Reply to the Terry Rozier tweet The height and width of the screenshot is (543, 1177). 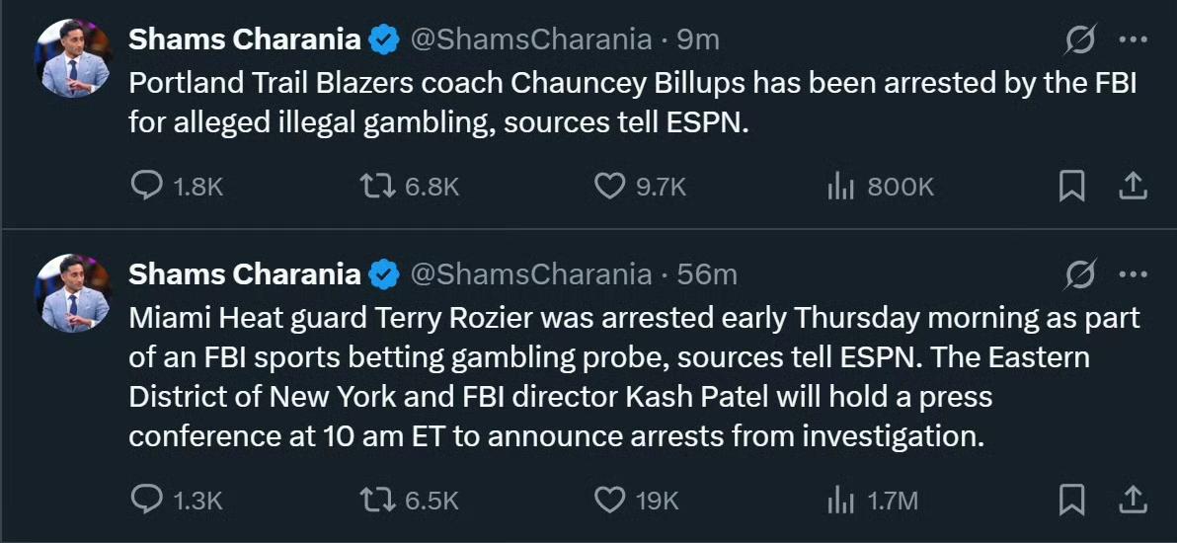tap(147, 501)
